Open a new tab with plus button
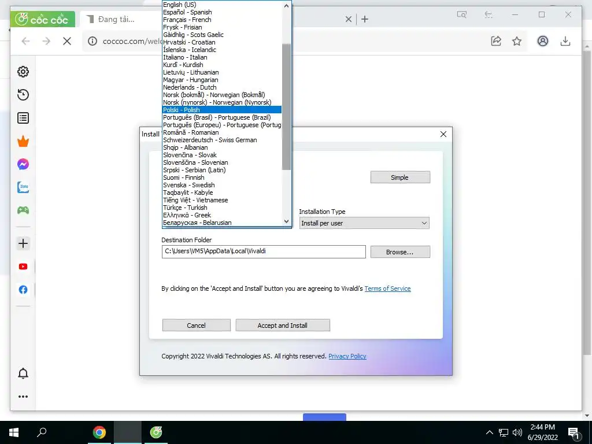 point(364,19)
